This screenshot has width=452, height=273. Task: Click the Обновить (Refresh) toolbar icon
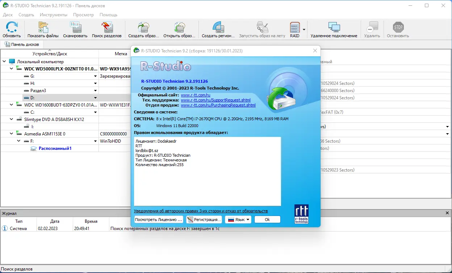click(12, 29)
